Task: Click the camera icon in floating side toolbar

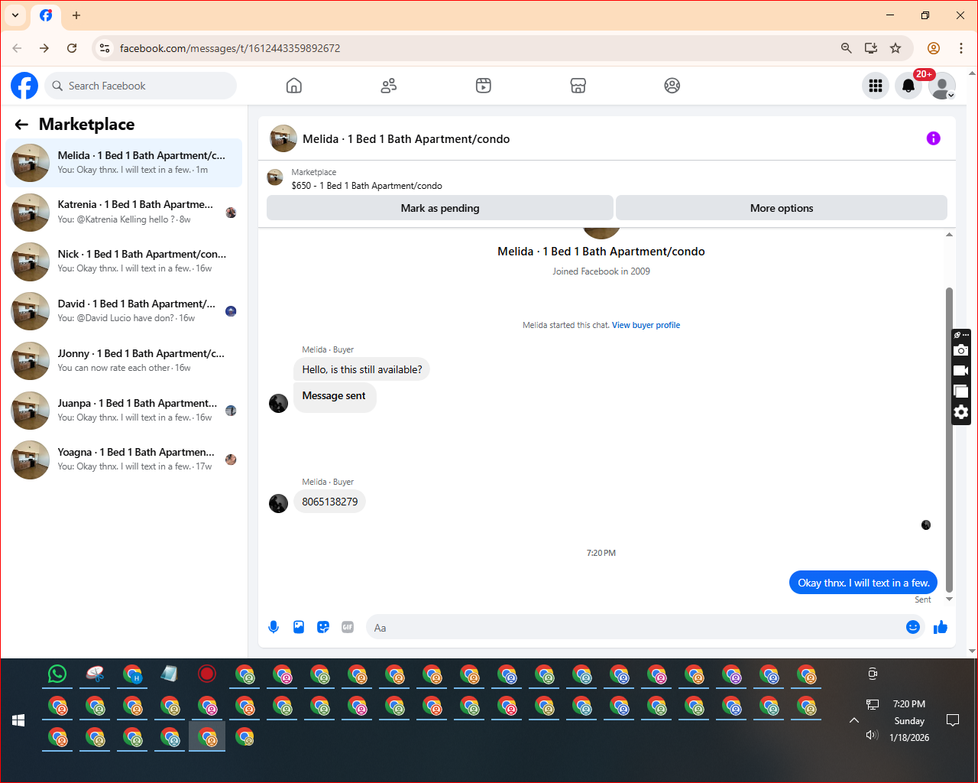Action: 961,350
